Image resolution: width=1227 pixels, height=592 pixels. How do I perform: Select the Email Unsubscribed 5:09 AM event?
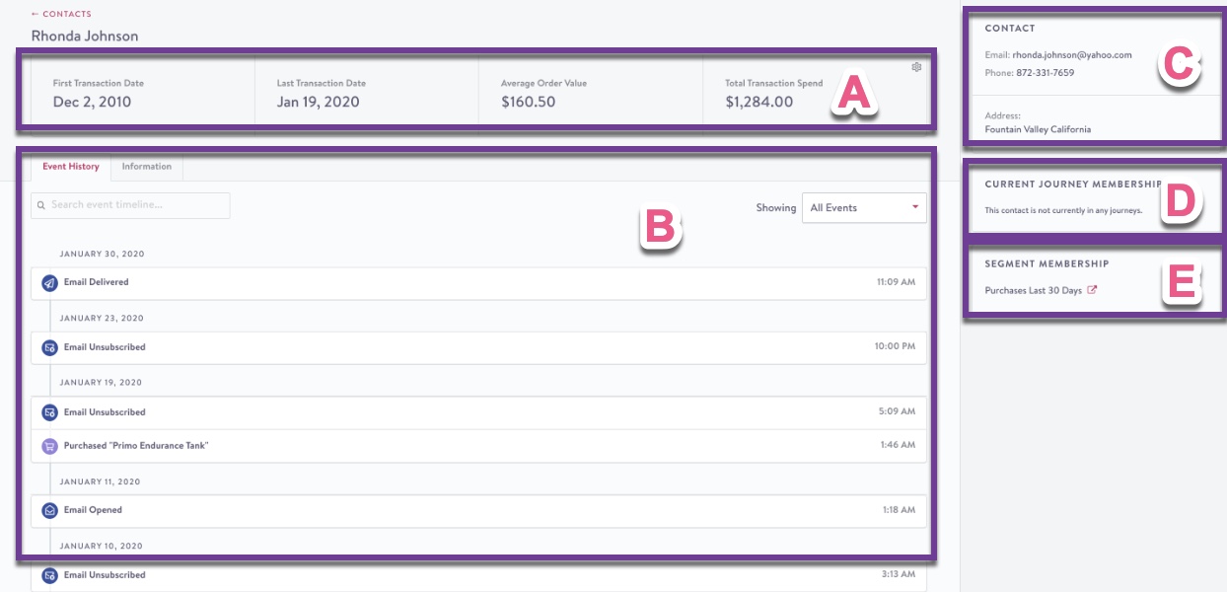tap(478, 412)
